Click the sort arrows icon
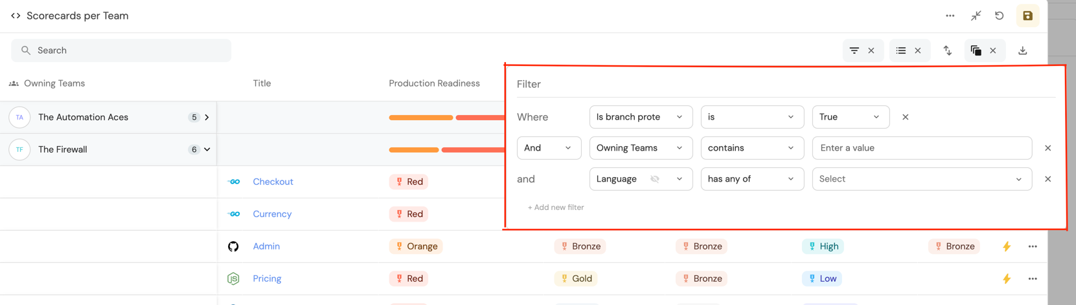 pos(948,50)
